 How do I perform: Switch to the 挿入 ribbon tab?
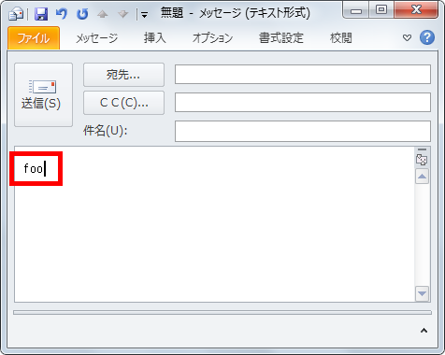pos(155,38)
